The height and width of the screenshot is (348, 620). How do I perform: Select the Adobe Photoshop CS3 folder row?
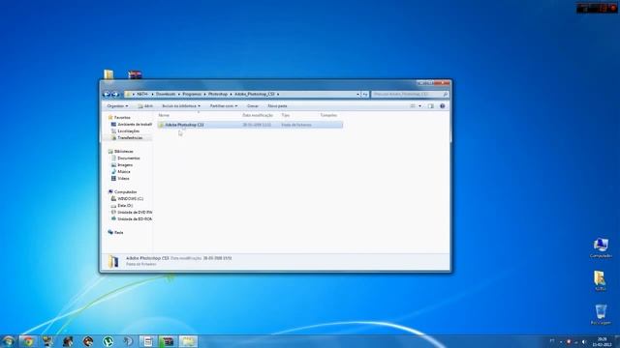[250, 125]
